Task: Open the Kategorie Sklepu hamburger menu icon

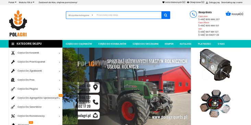Action: [x=13, y=44]
